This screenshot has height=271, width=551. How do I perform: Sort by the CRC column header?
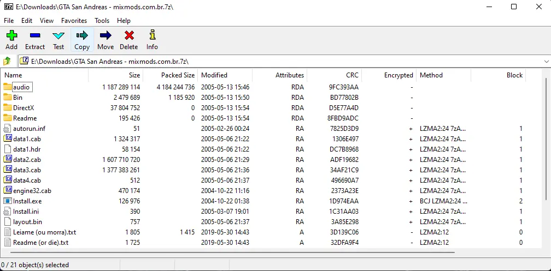click(x=334, y=75)
